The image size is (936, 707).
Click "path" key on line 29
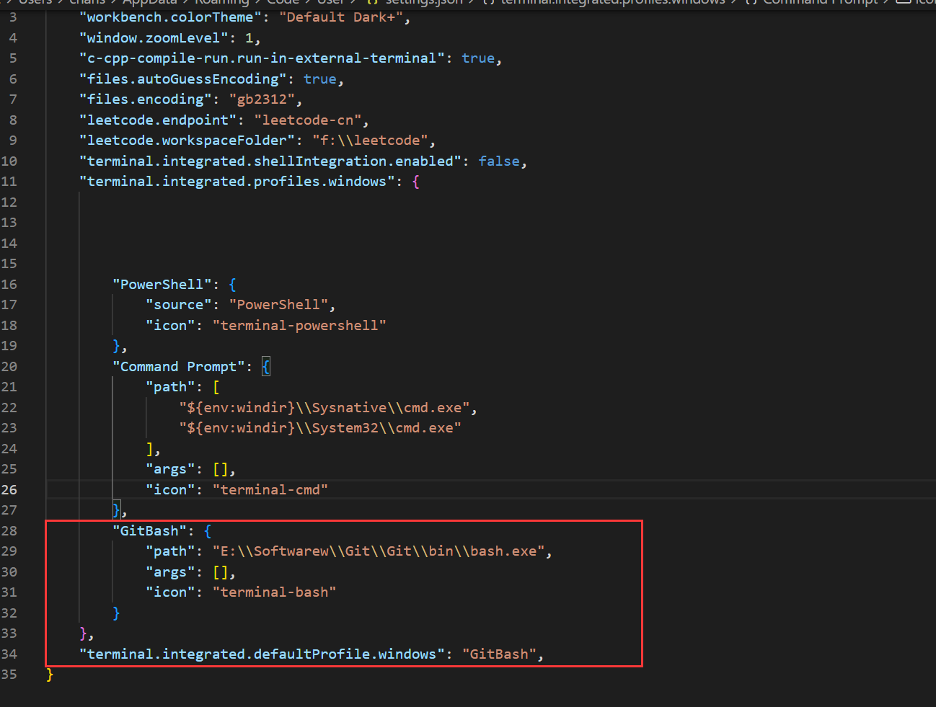coord(170,551)
